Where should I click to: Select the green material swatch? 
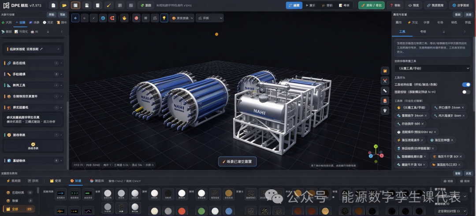[x=201, y=211]
